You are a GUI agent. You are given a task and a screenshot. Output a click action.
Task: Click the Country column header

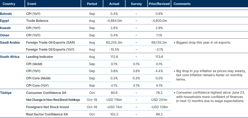tap(8, 4)
